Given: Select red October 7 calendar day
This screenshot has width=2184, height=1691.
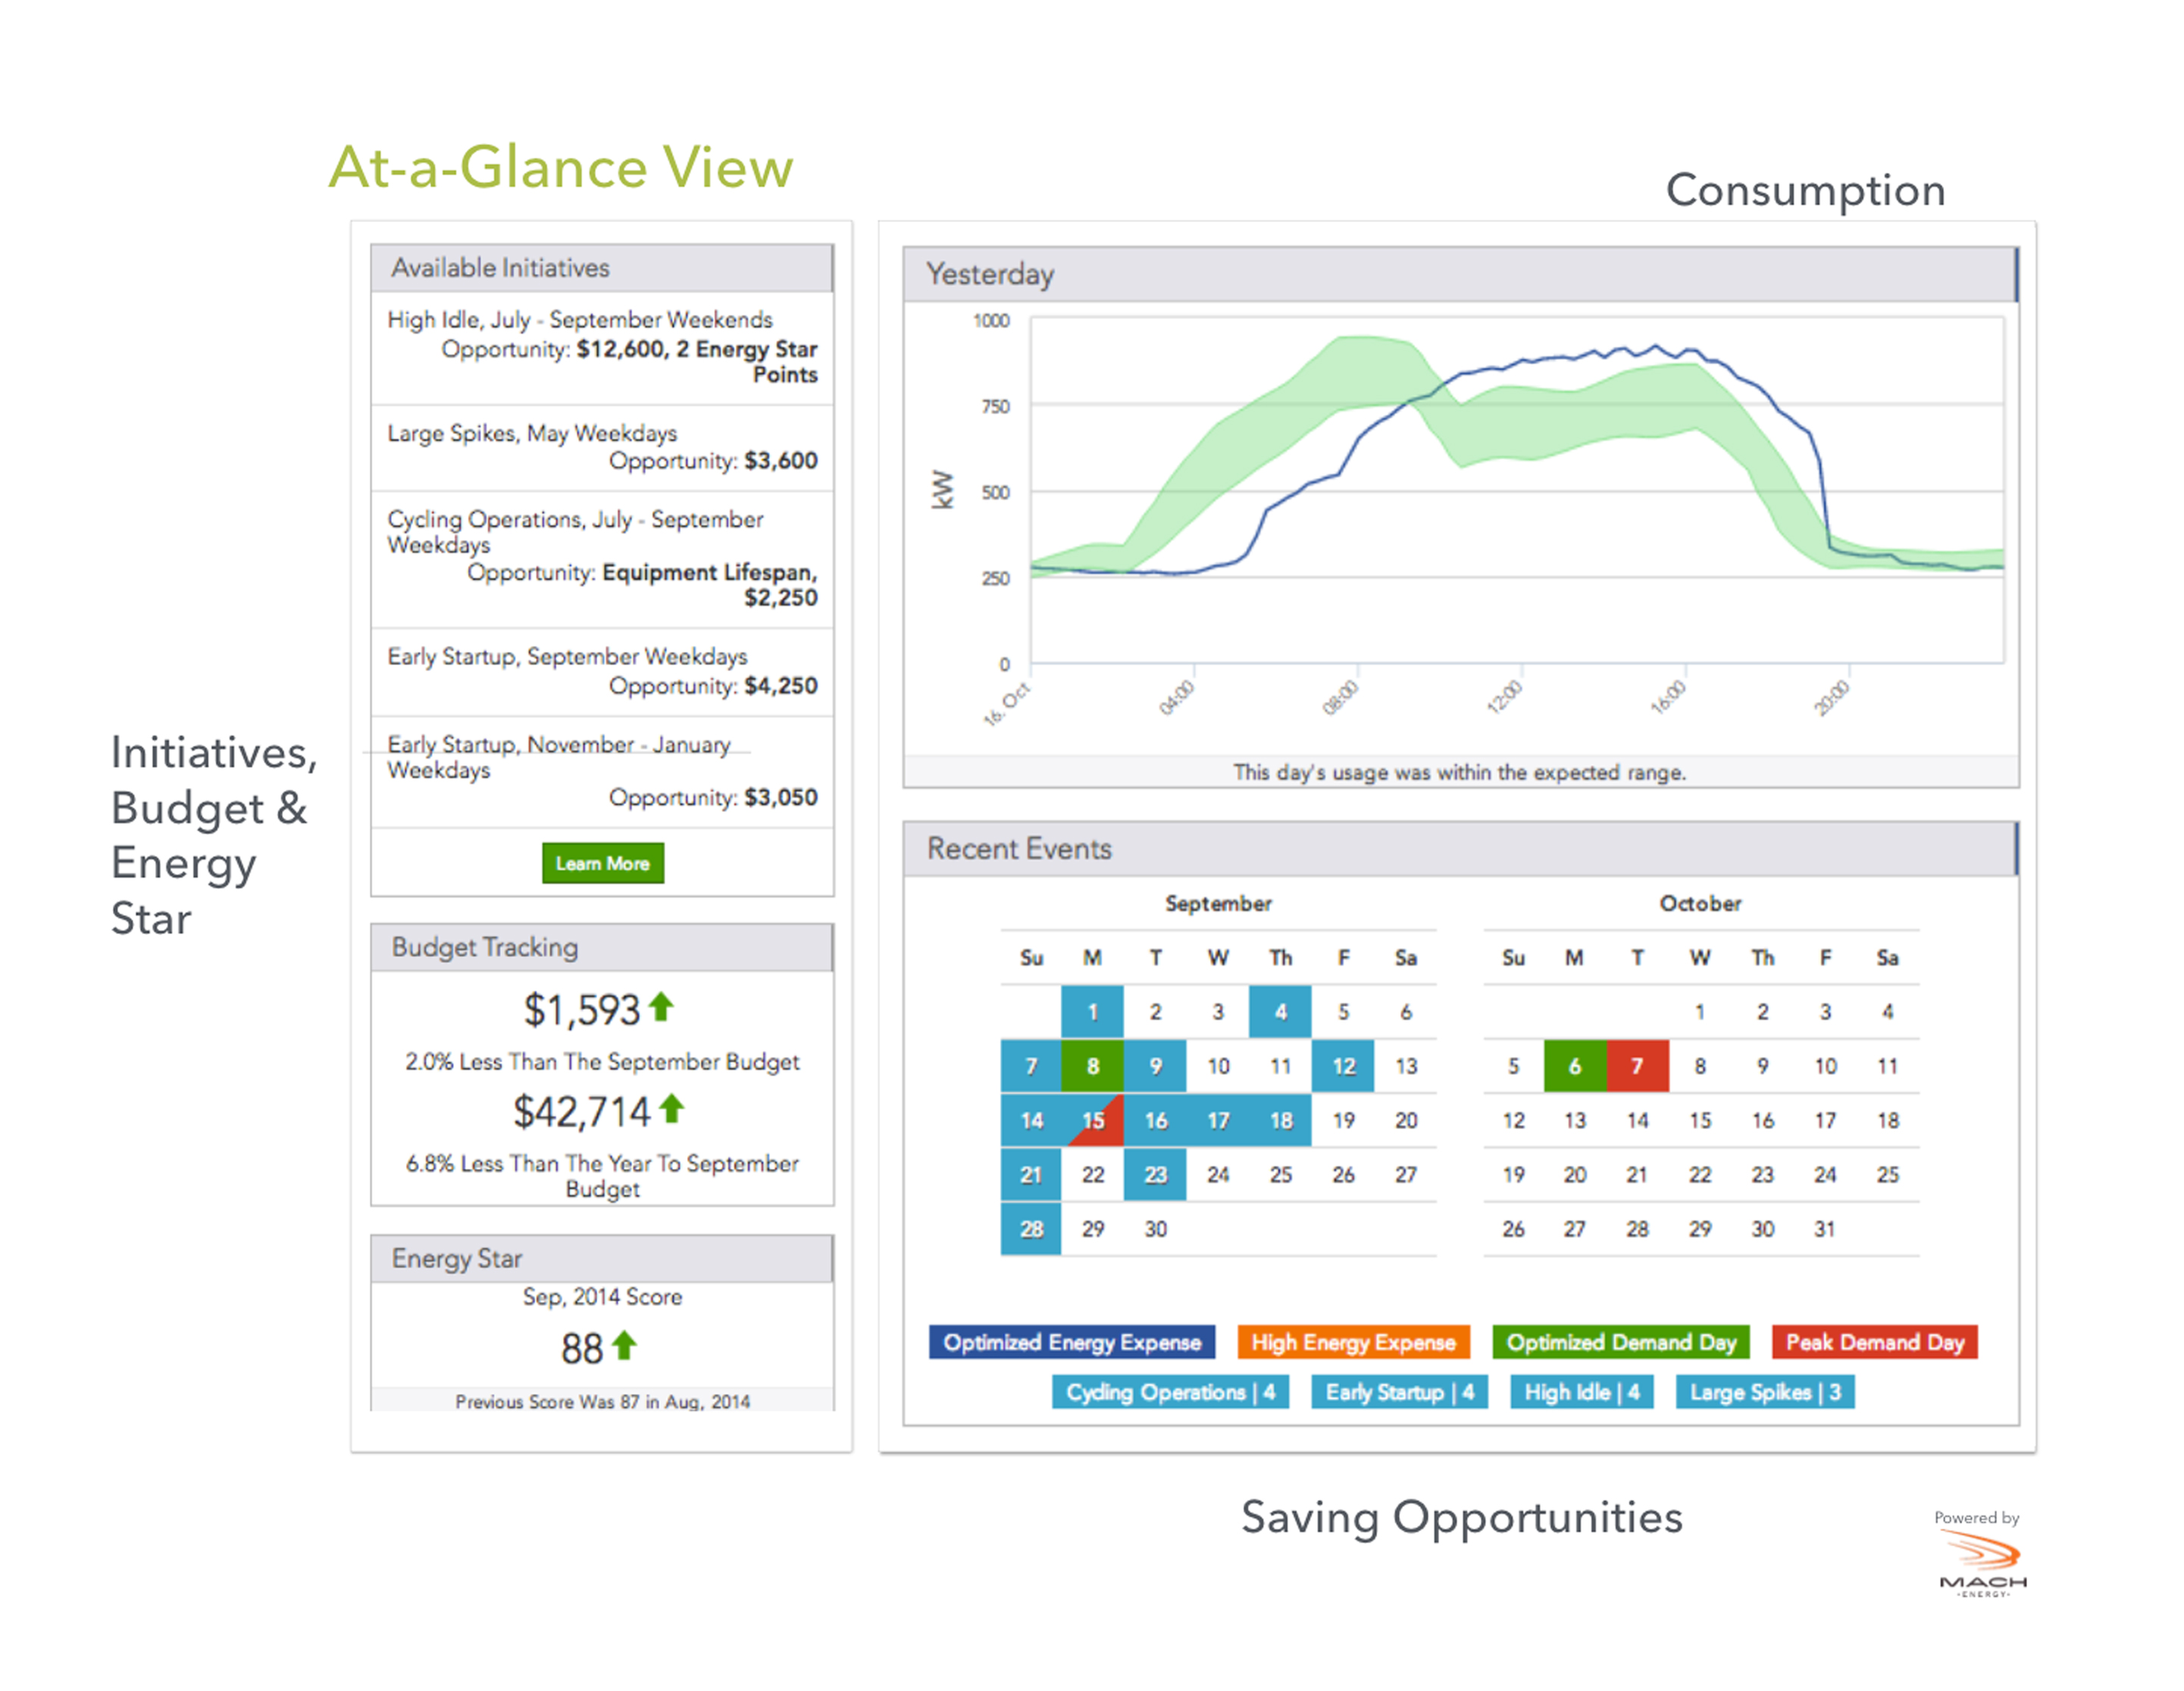Looking at the screenshot, I should click(x=1637, y=1066).
